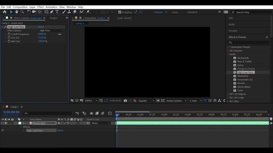Collapse the Audio effects category
The width and height of the screenshot is (273, 153).
point(228,54)
